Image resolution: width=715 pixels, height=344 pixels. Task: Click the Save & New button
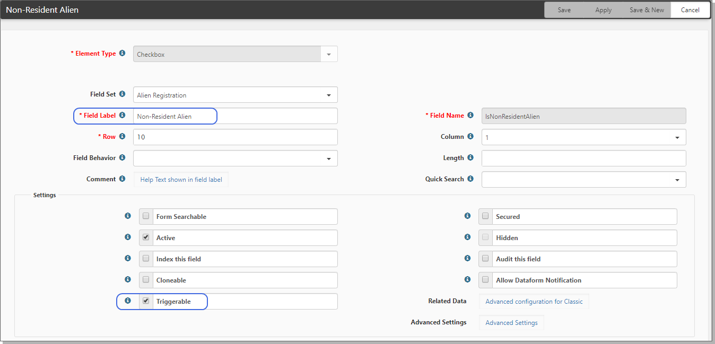tap(647, 10)
